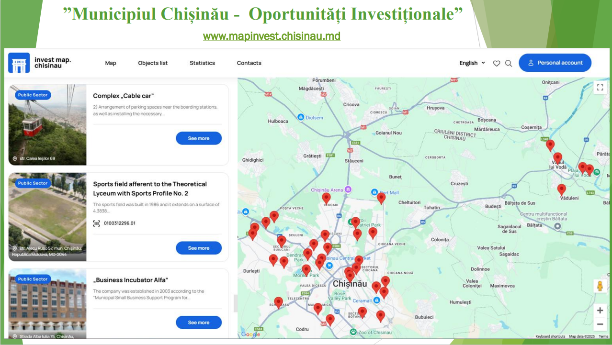Viewport: 612px width, 345px height.
Task: Toggle fullscreen map view
Action: click(x=600, y=87)
